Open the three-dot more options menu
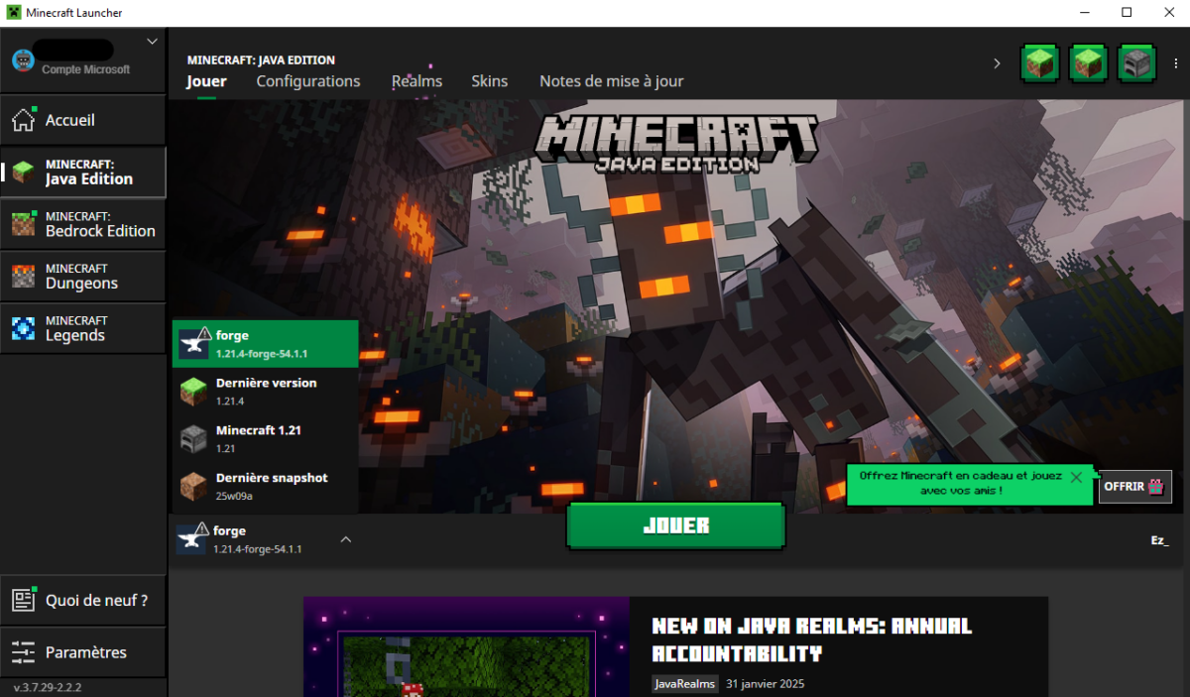This screenshot has height=697, width=1190. point(1175,62)
